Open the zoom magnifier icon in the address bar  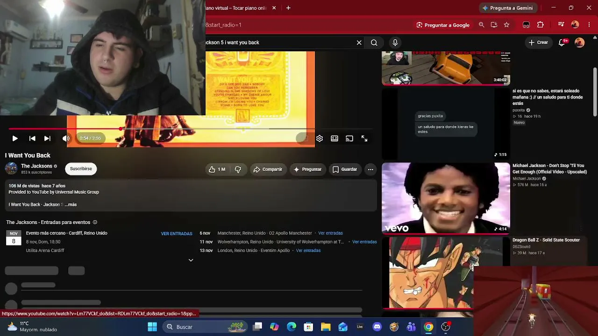481,25
